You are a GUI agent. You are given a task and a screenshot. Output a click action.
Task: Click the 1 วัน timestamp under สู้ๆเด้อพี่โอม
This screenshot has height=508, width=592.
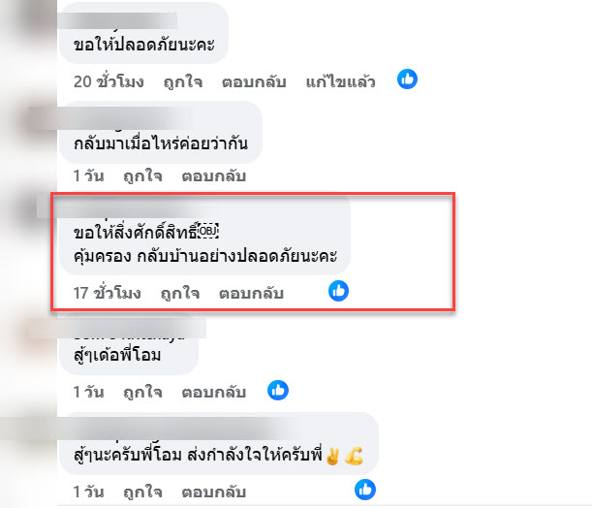[x=89, y=392]
